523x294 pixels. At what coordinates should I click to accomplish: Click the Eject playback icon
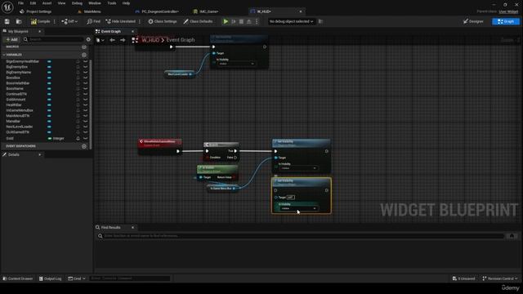click(x=249, y=21)
